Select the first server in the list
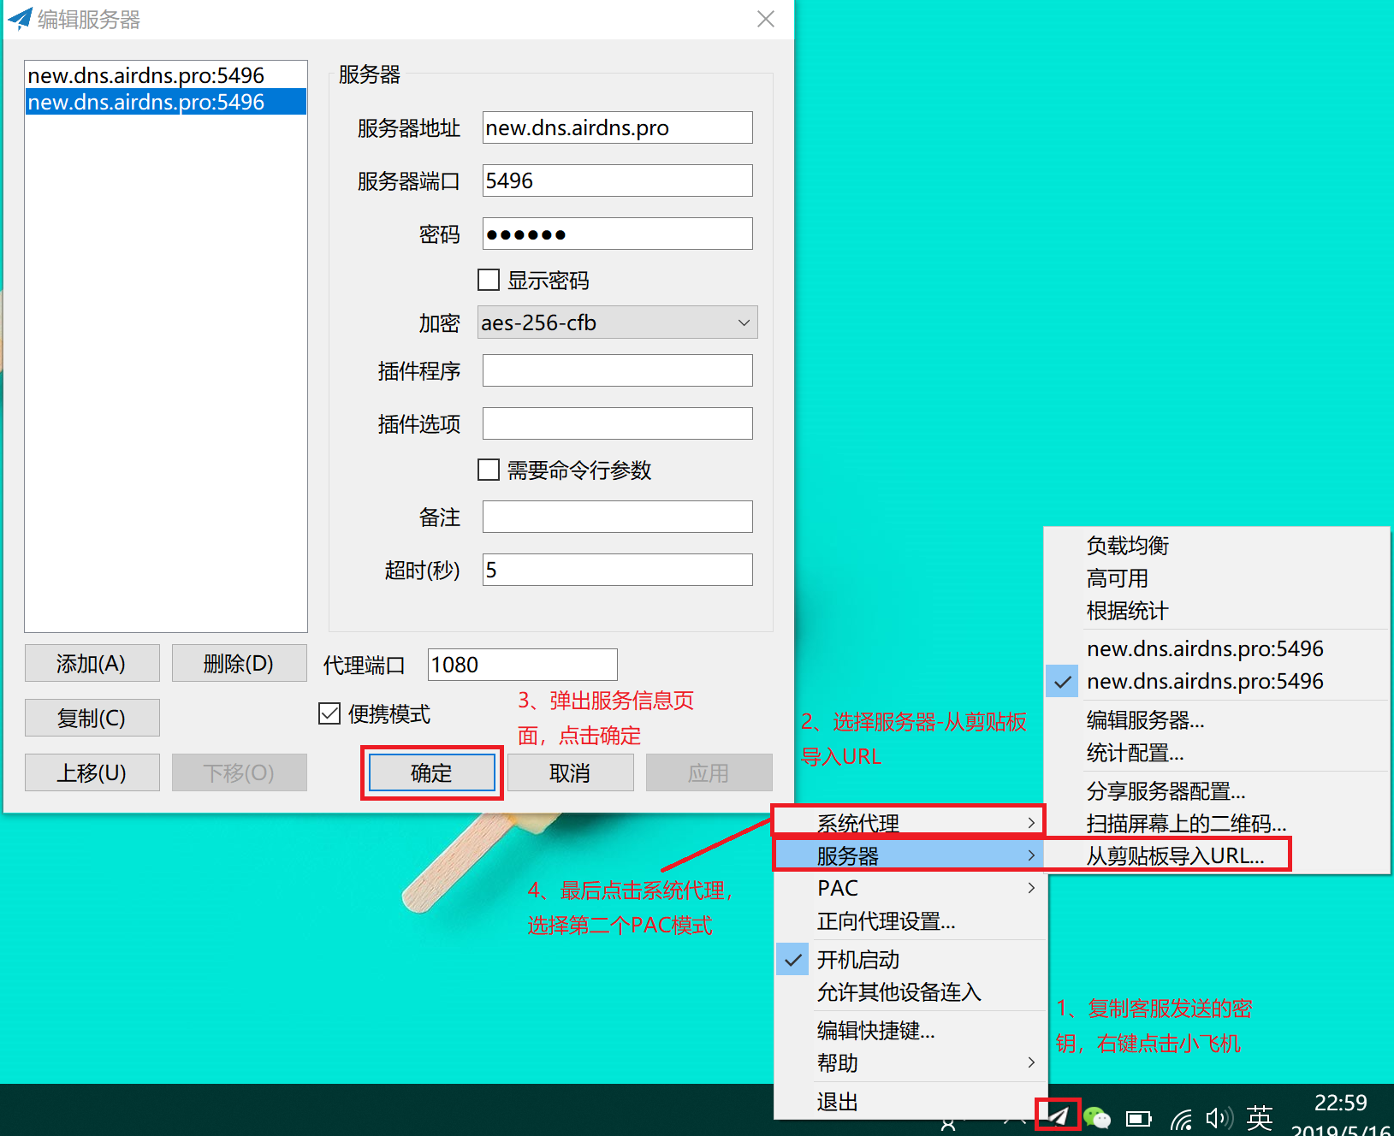This screenshot has width=1394, height=1136. [146, 75]
